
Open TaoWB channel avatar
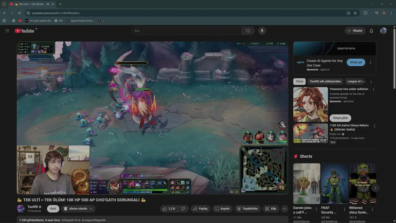pos(21,208)
